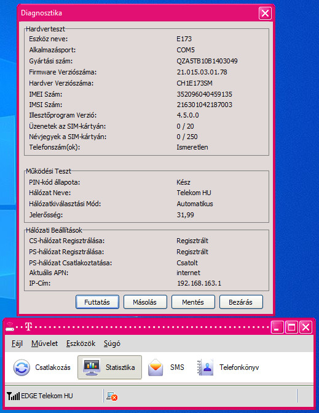The width and height of the screenshot is (319, 413).
Task: Click the IP address 192.168.163.1 value
Action: 199,283
